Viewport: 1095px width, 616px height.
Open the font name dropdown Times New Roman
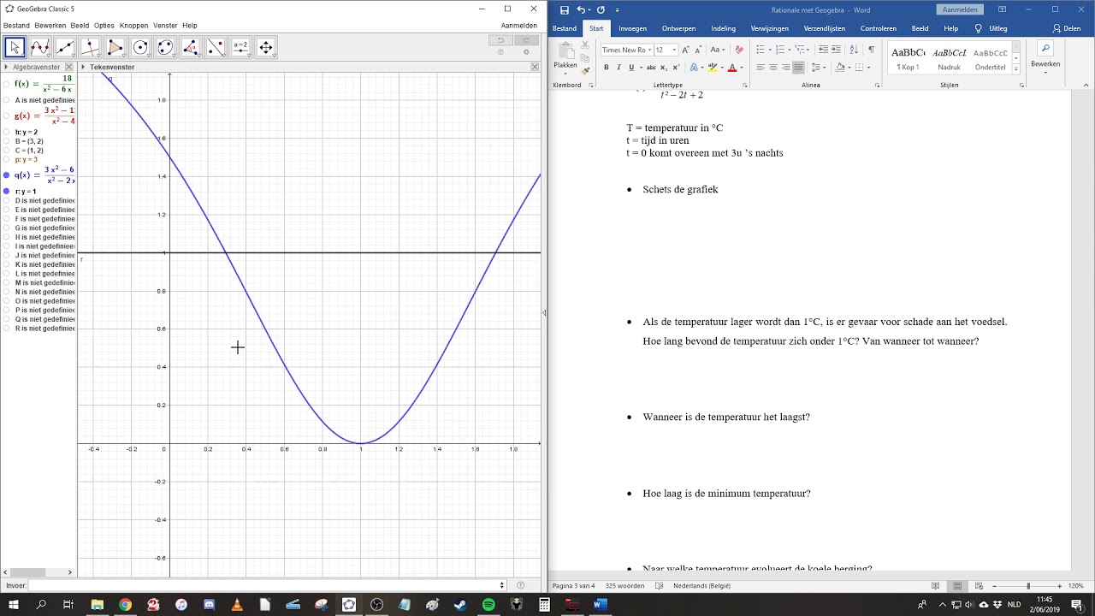click(649, 50)
